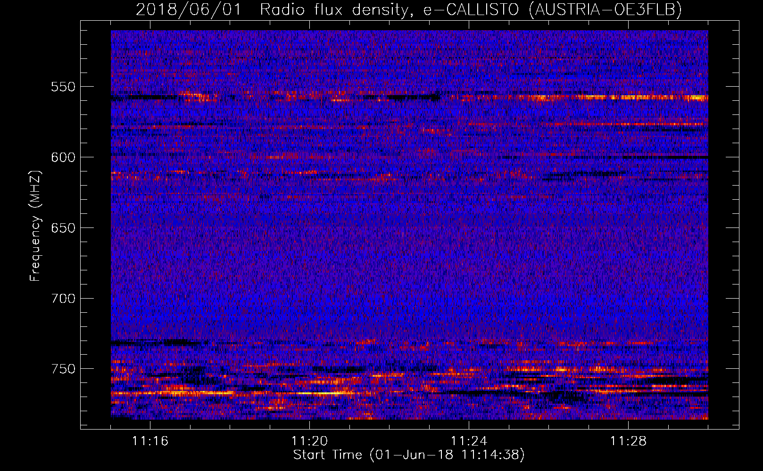Screen dimensions: 763x471
Task: Click the 11:28 time tick label
Action: tap(628, 441)
